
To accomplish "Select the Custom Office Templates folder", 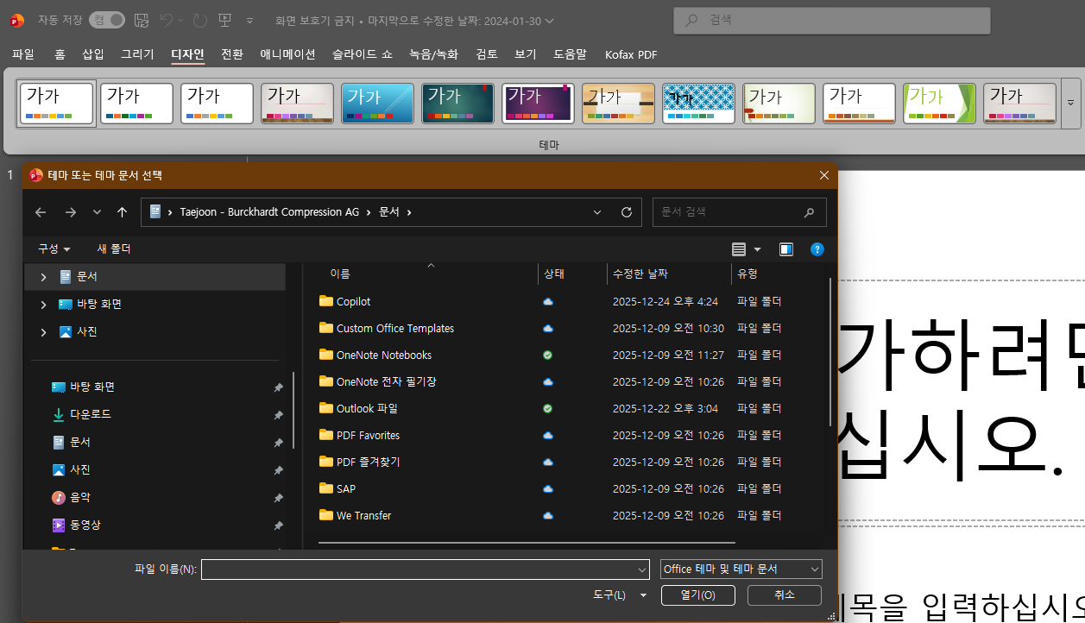I will pyautogui.click(x=394, y=328).
